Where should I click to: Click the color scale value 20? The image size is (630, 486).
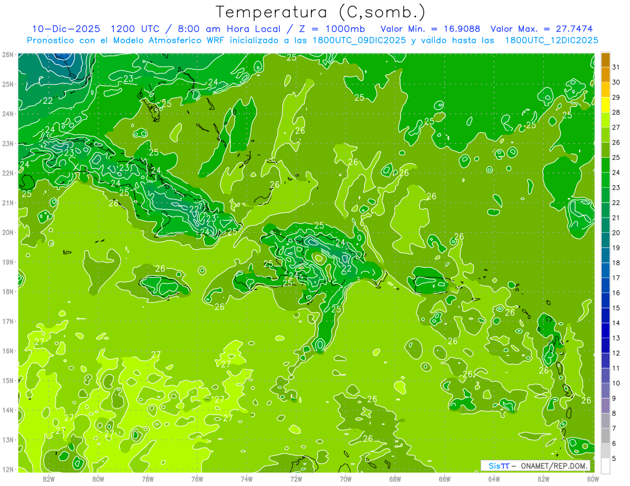coord(616,233)
